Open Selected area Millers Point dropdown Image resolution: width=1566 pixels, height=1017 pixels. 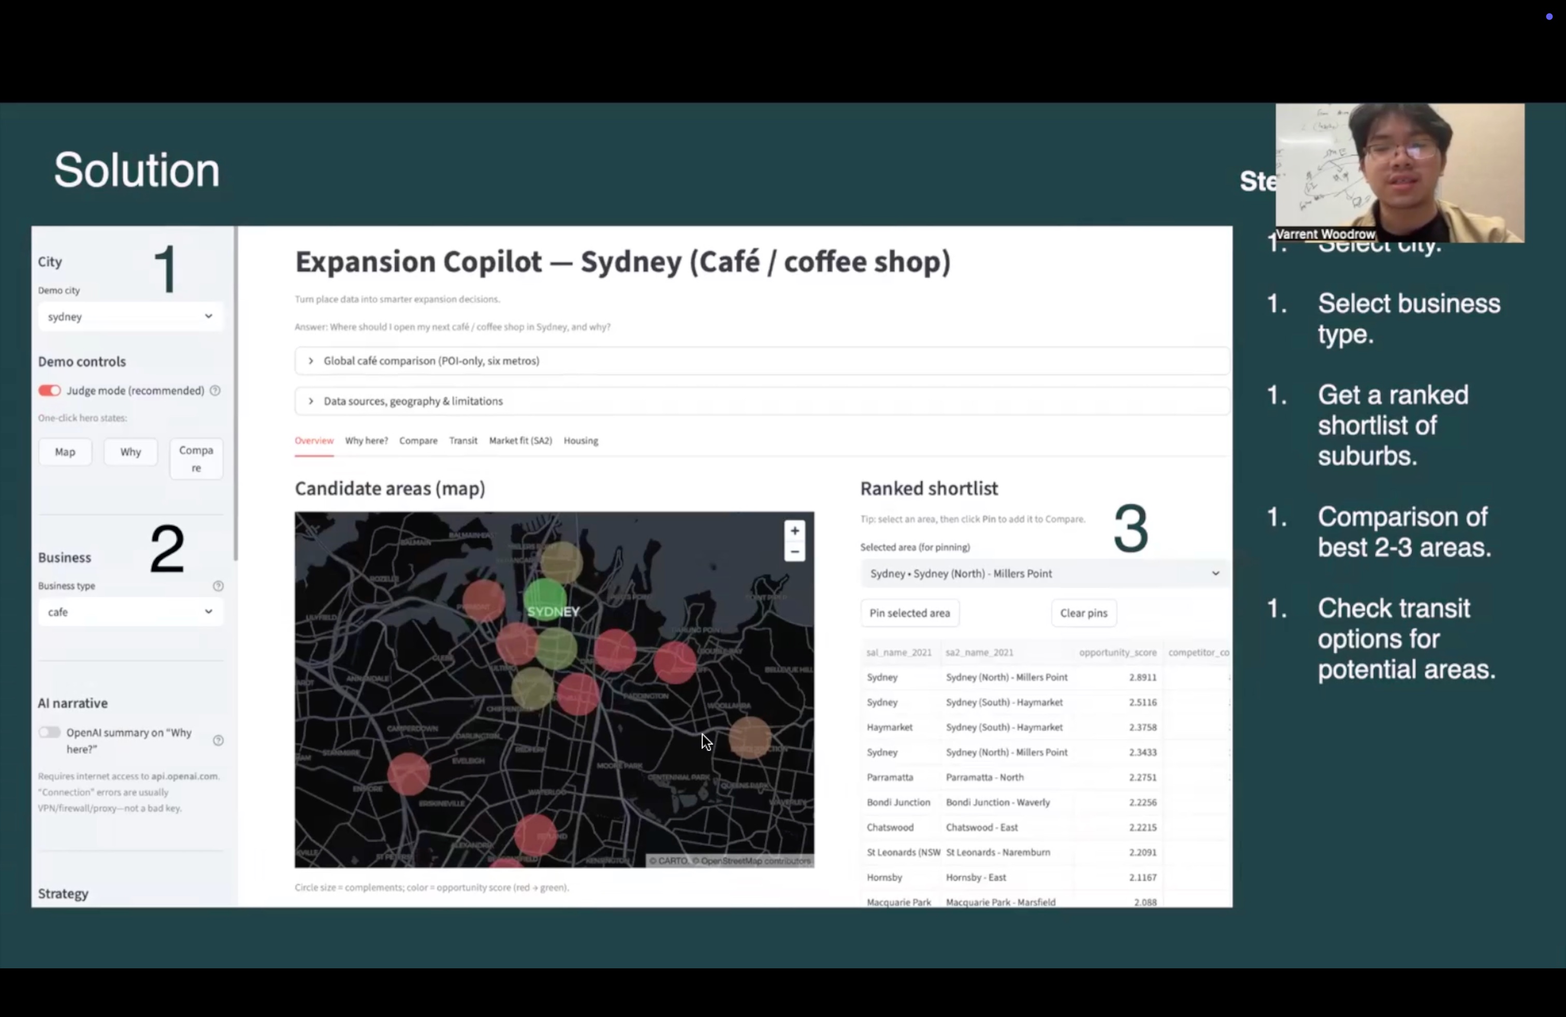(1043, 574)
